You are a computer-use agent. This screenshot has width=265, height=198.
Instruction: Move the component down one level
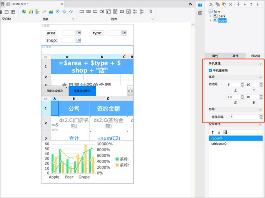258,5
